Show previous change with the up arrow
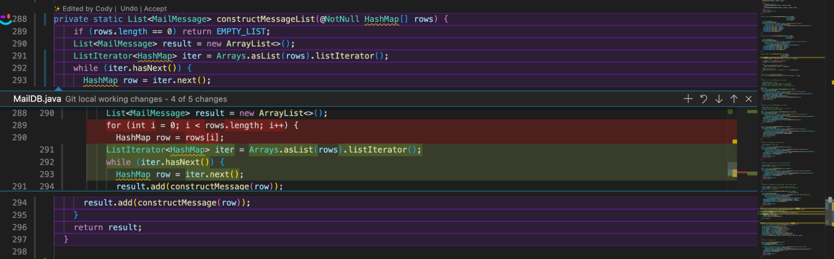Screen dimensions: 834x259 (x=734, y=99)
